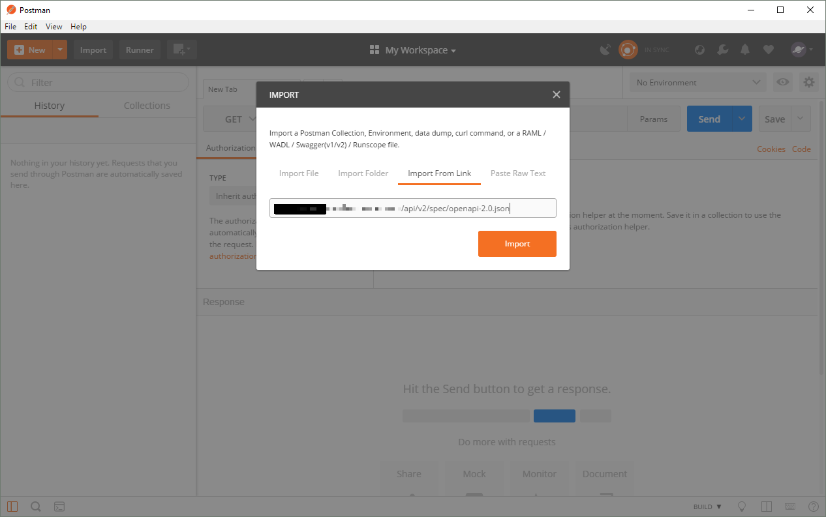Switch to the Collections sidebar tab
The image size is (826, 517).
[147, 106]
